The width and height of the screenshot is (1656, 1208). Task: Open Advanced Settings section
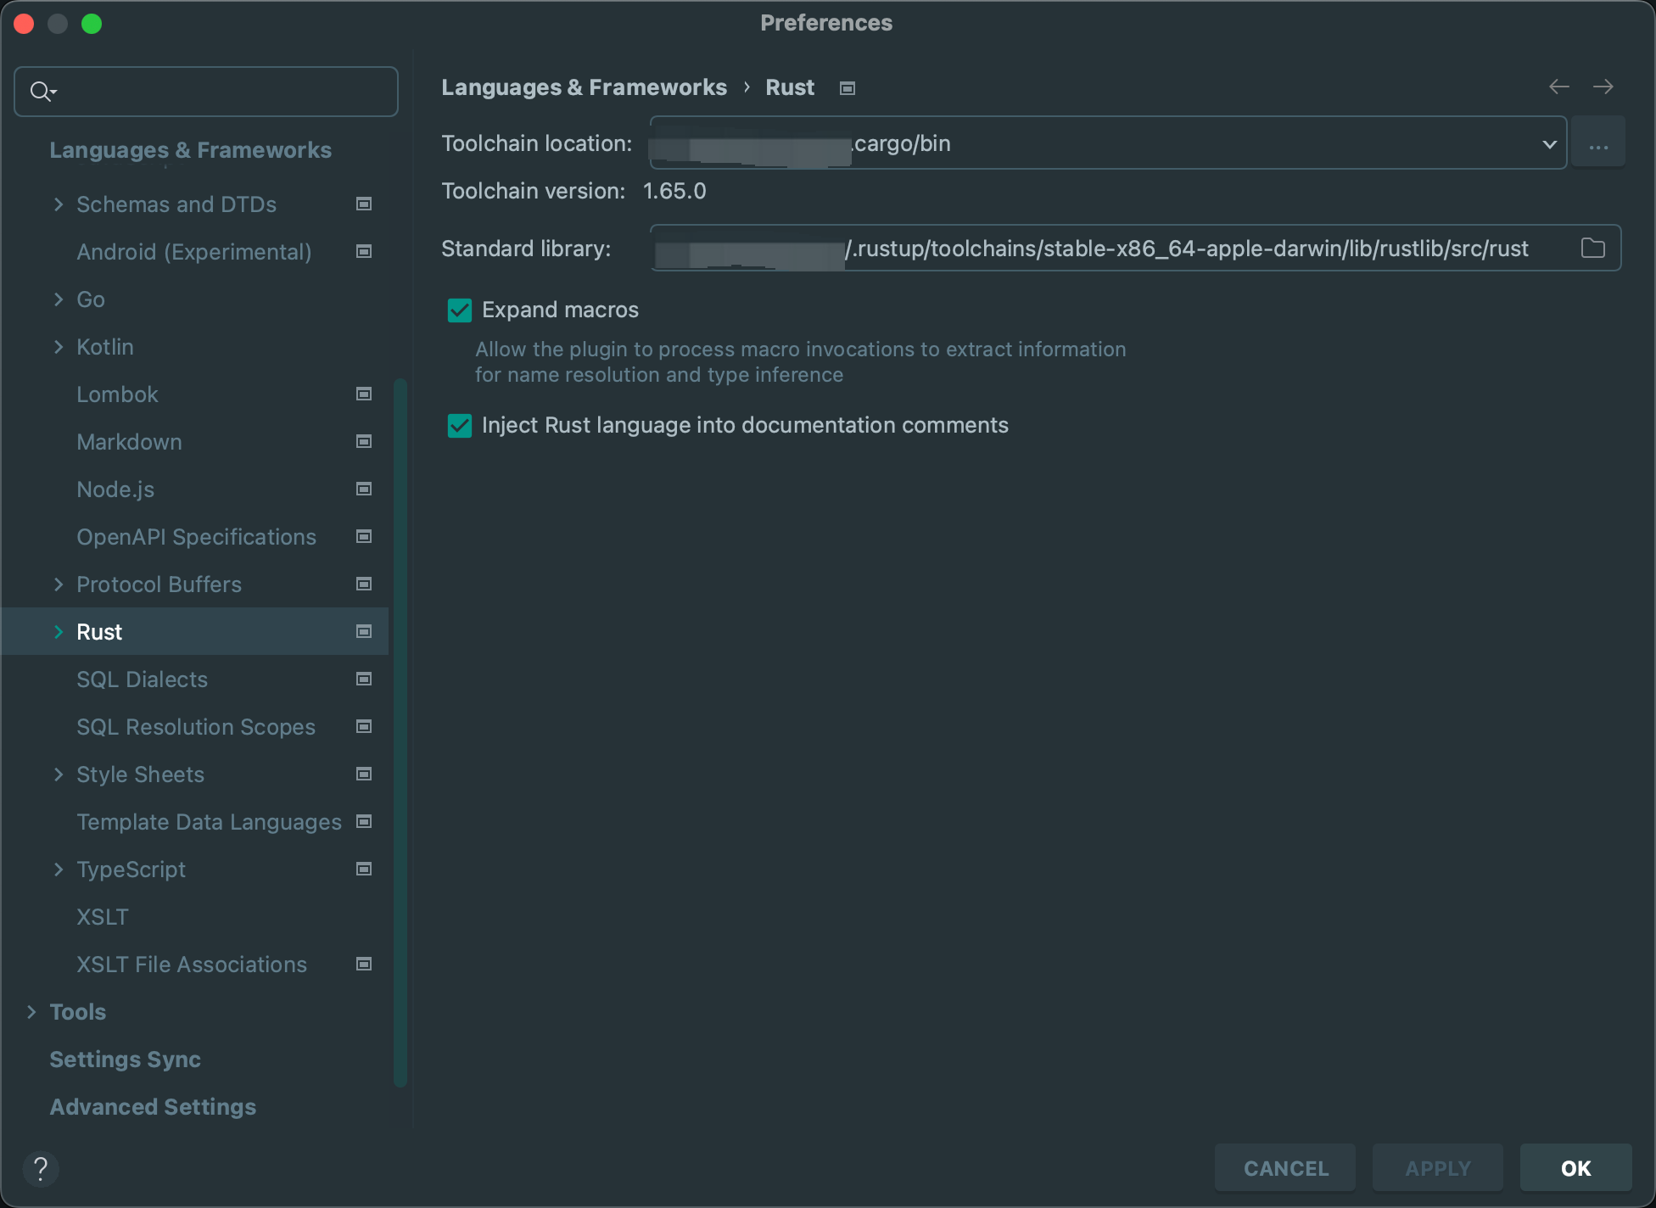[x=153, y=1106]
